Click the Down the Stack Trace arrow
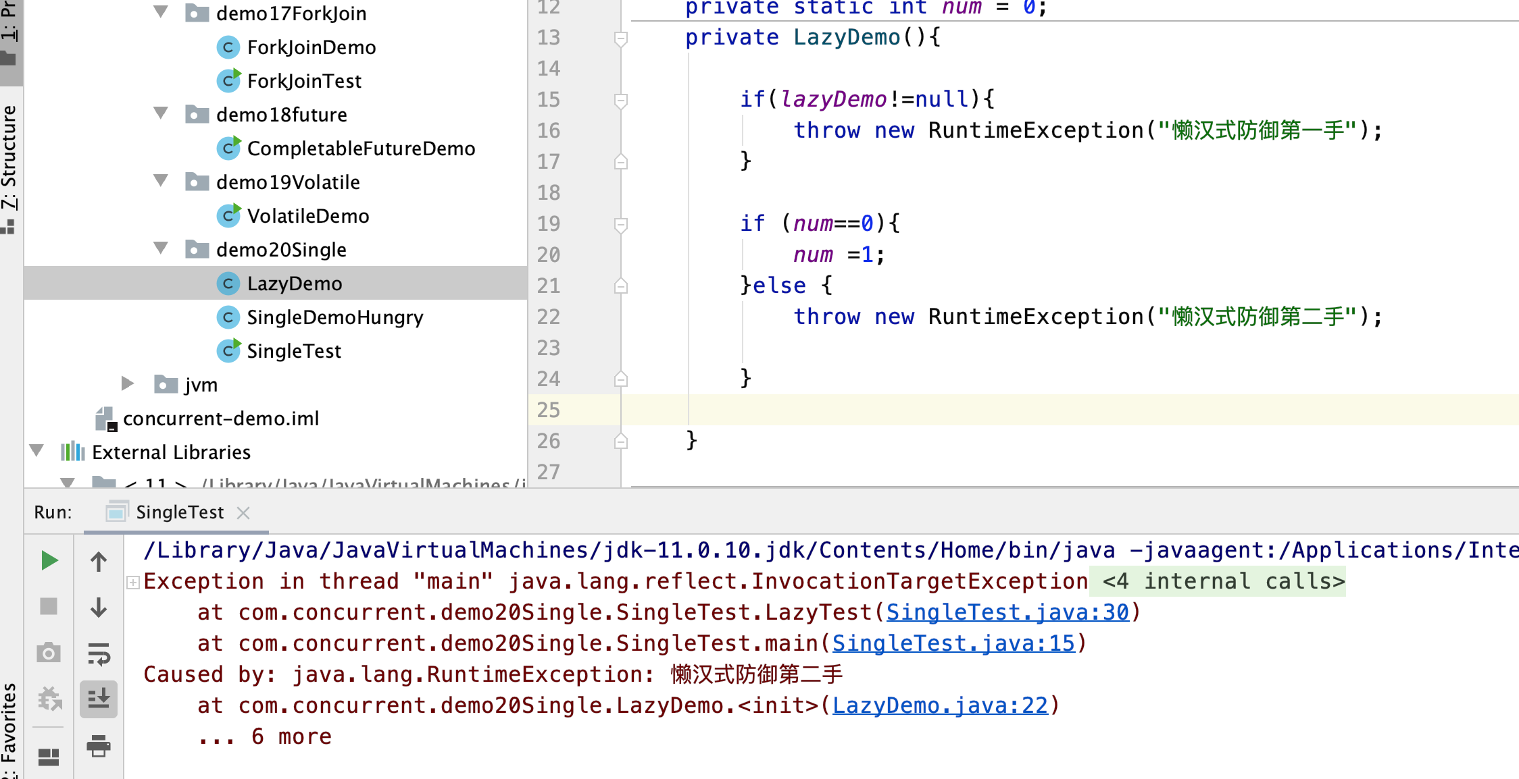The width and height of the screenshot is (1519, 779). [99, 607]
